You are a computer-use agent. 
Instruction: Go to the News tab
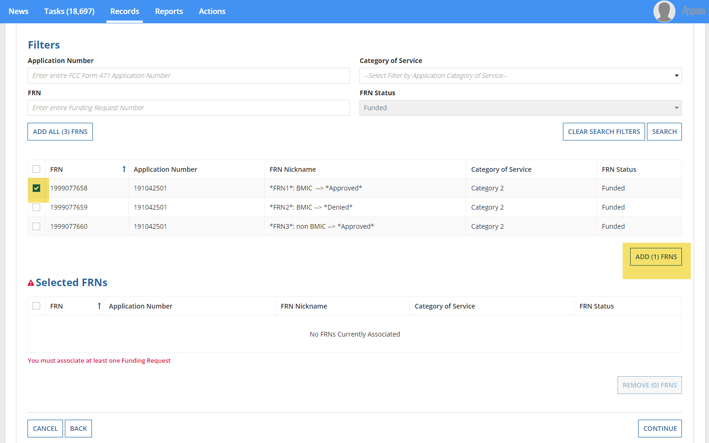click(19, 11)
